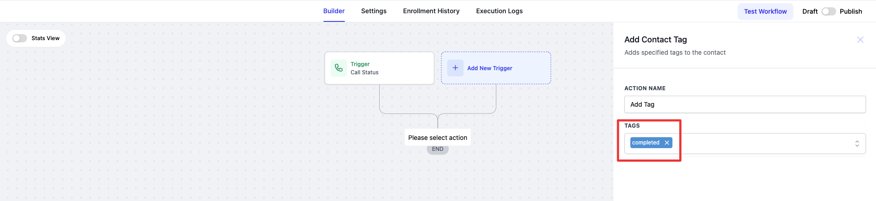The image size is (876, 201).
Task: Click the phone icon on Call Status trigger
Action: [x=339, y=68]
